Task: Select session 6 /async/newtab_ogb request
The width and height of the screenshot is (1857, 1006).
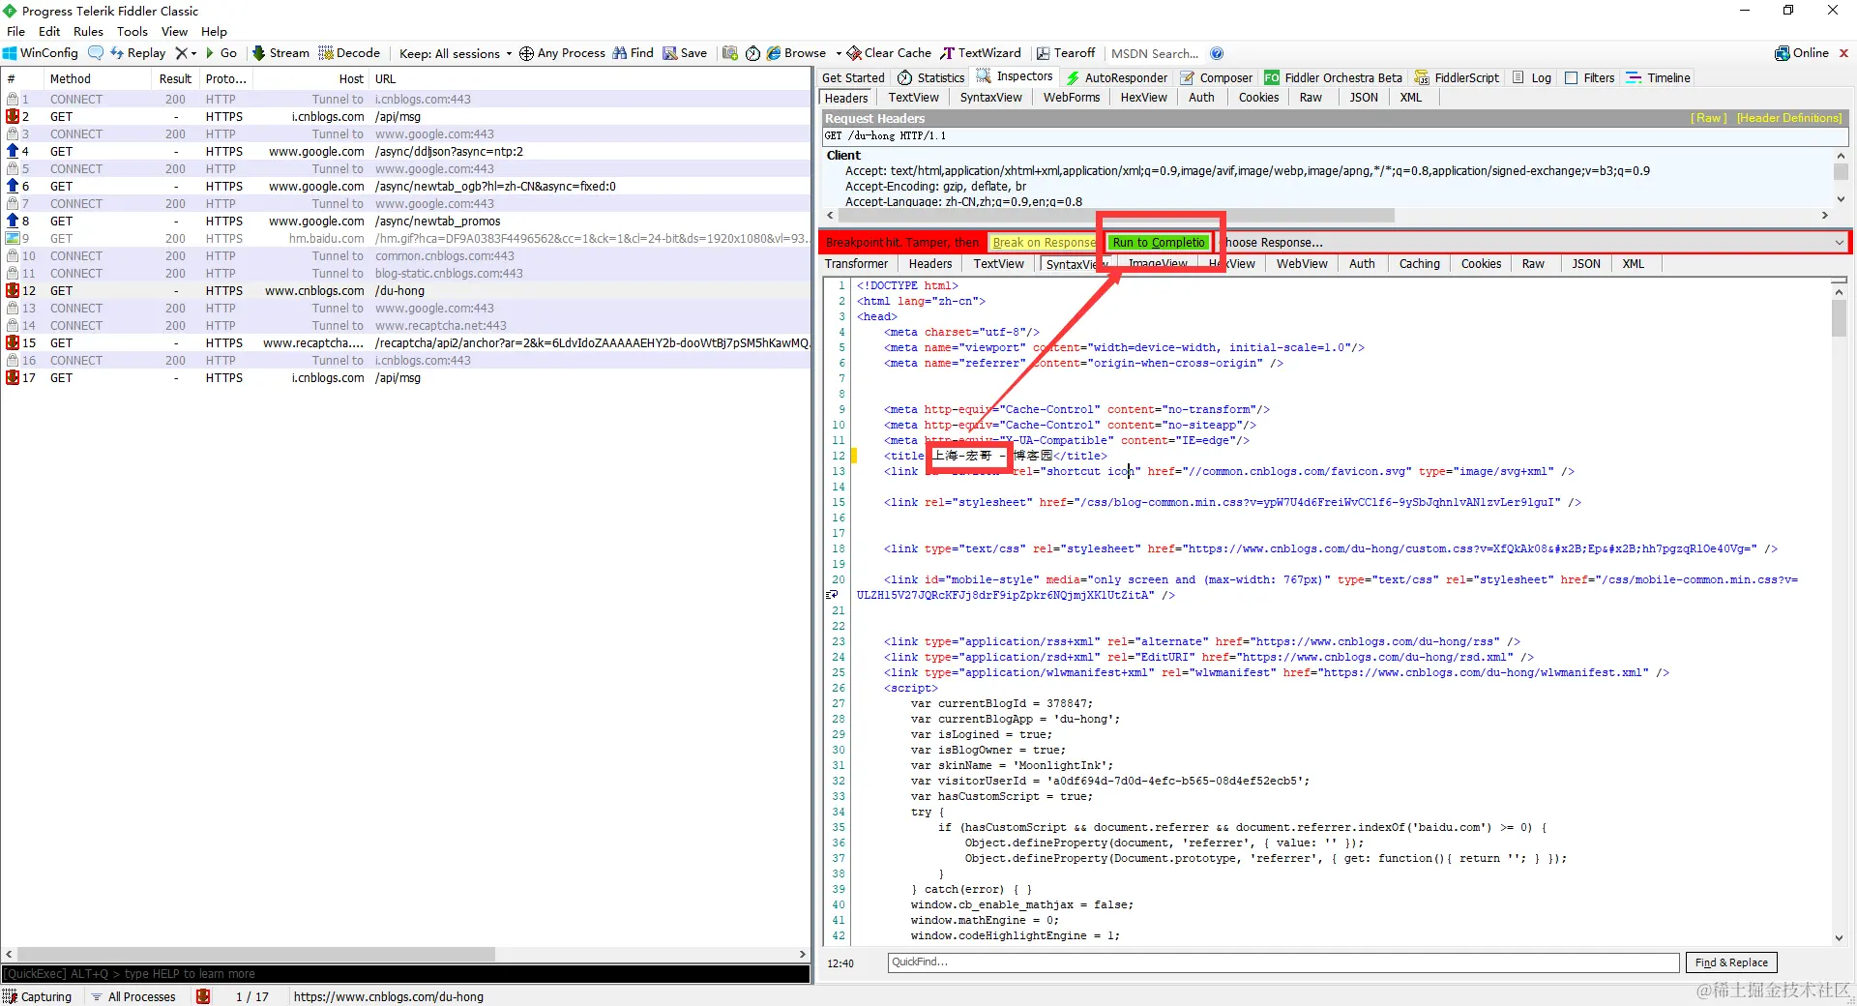Action: (x=406, y=187)
